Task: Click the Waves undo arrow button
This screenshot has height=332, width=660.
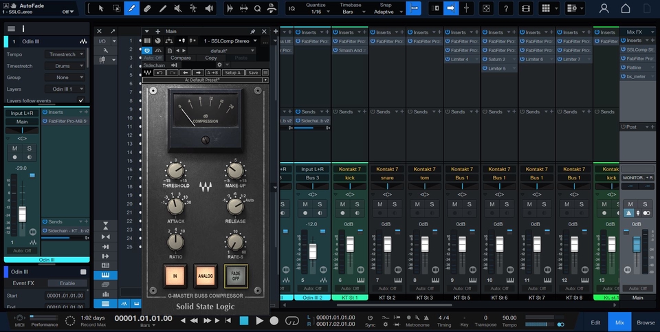Action: [x=159, y=73]
